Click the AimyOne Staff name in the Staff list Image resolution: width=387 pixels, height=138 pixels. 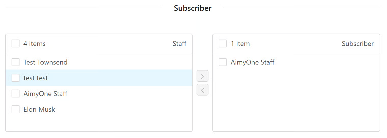tap(45, 94)
